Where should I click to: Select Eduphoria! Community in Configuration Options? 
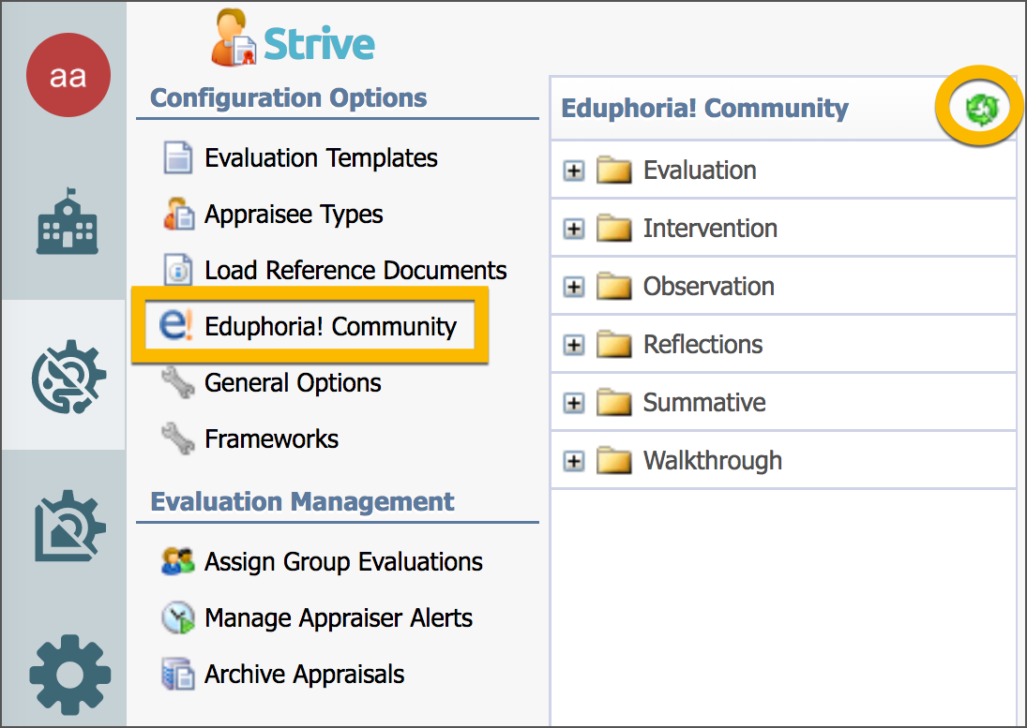pos(331,326)
